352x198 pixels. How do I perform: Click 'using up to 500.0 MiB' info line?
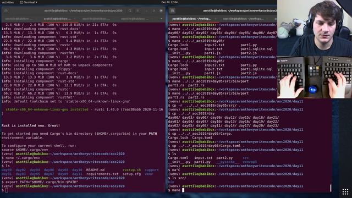[x=57, y=65]
